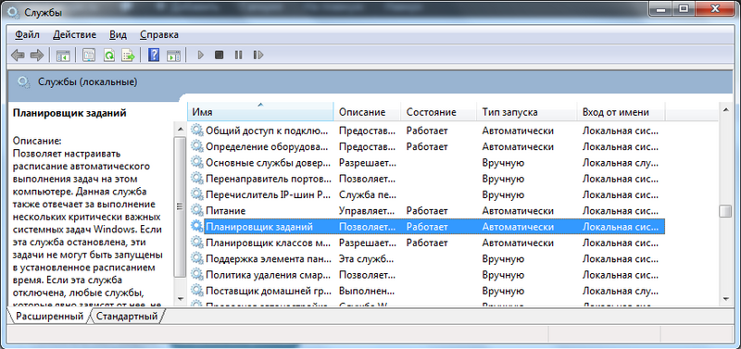Start the service with the play icon

pos(200,56)
